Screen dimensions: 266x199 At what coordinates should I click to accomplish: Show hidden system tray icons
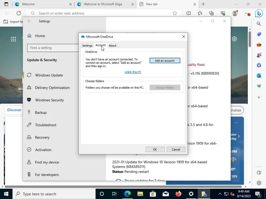coord(220,194)
